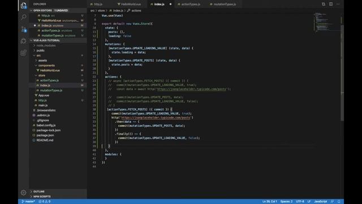Viewport: 362px width, 204px height.
Task: Open index.js under store folder
Action: click(x=58, y=86)
